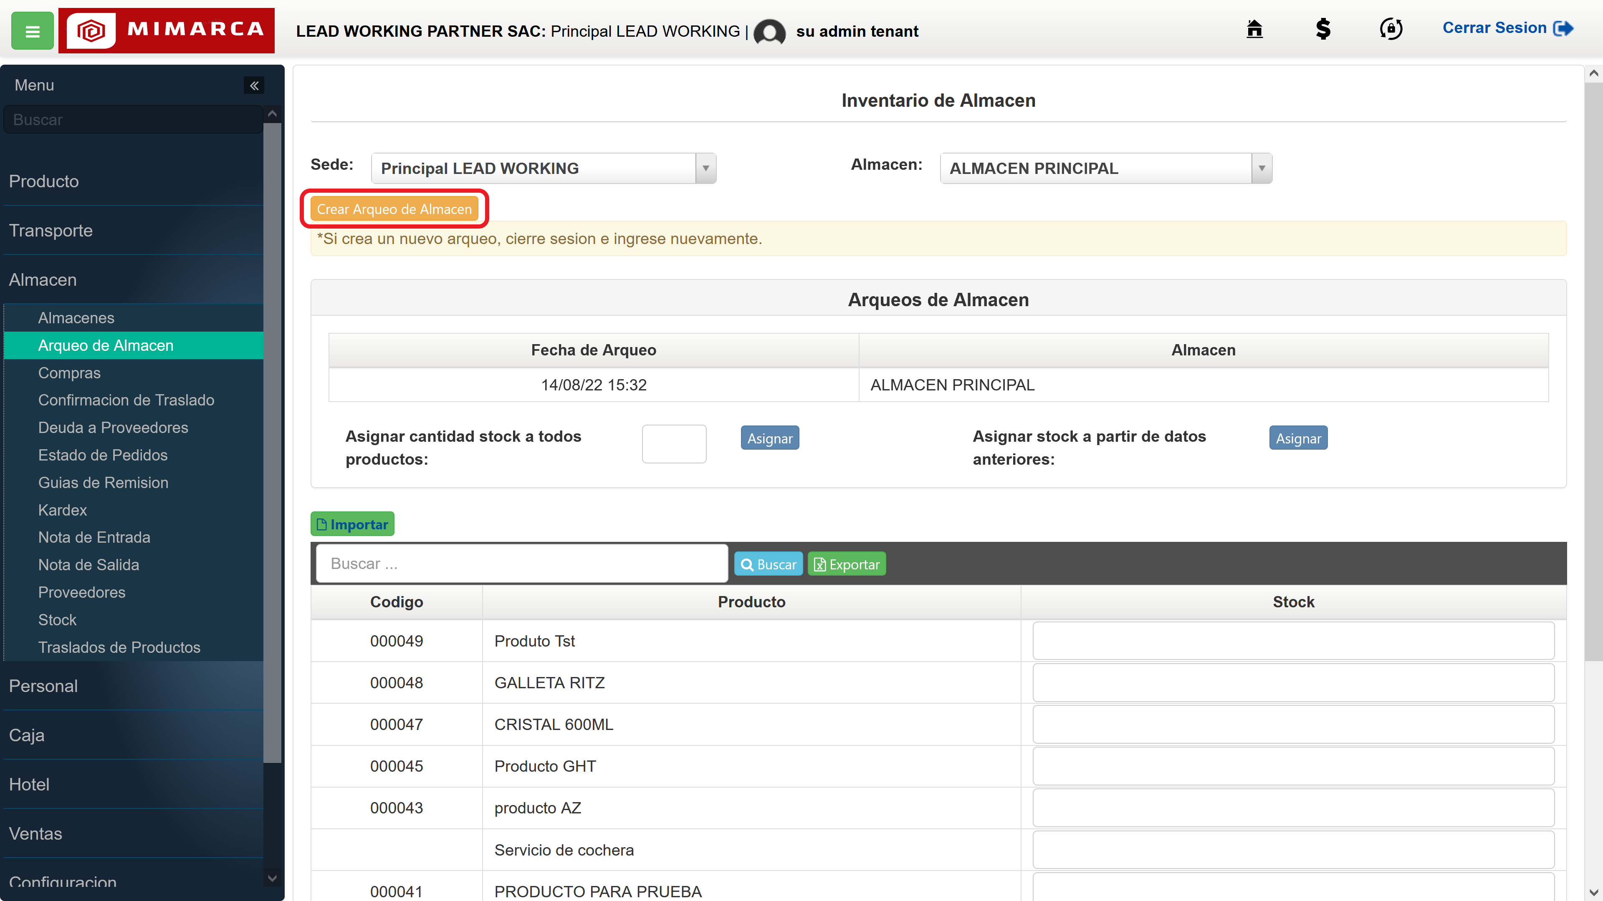Expand the Transporte menu section
Screen dimensions: 1603x901
click(133, 230)
